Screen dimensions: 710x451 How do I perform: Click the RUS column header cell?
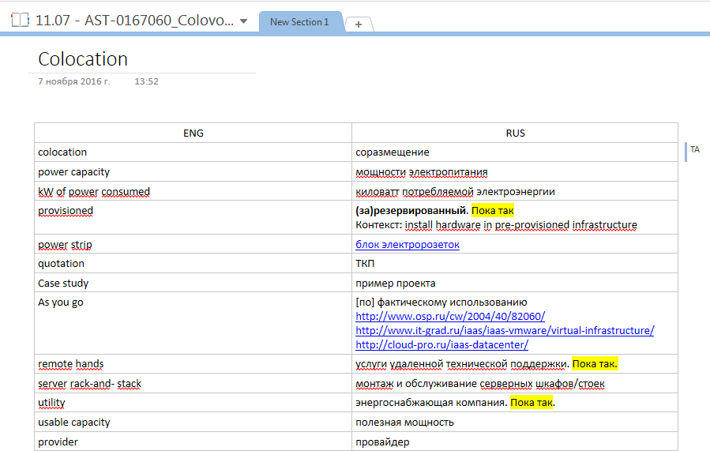pos(515,133)
